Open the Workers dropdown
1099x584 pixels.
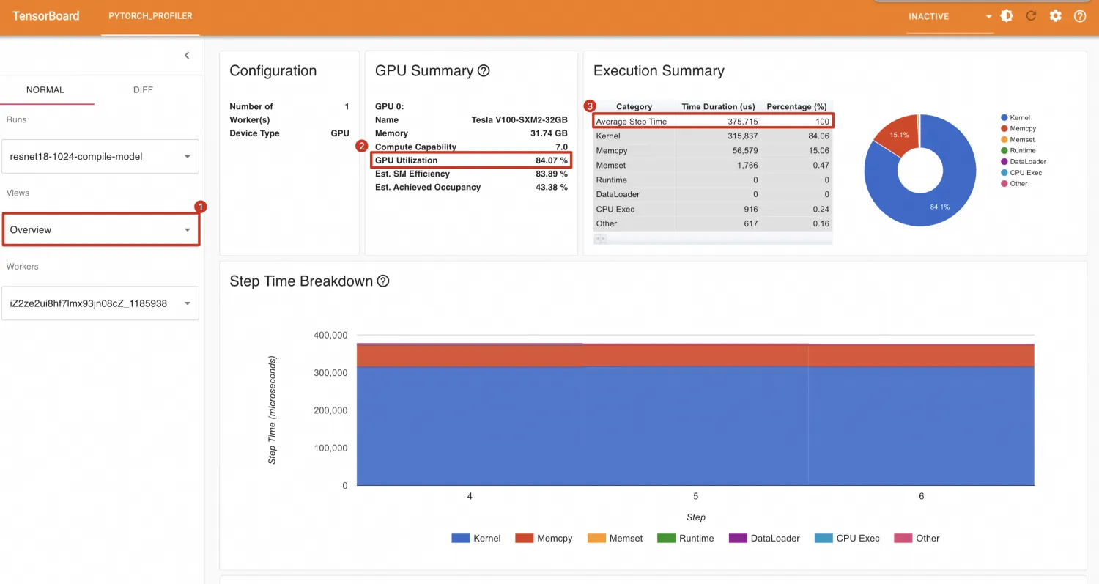tap(100, 303)
